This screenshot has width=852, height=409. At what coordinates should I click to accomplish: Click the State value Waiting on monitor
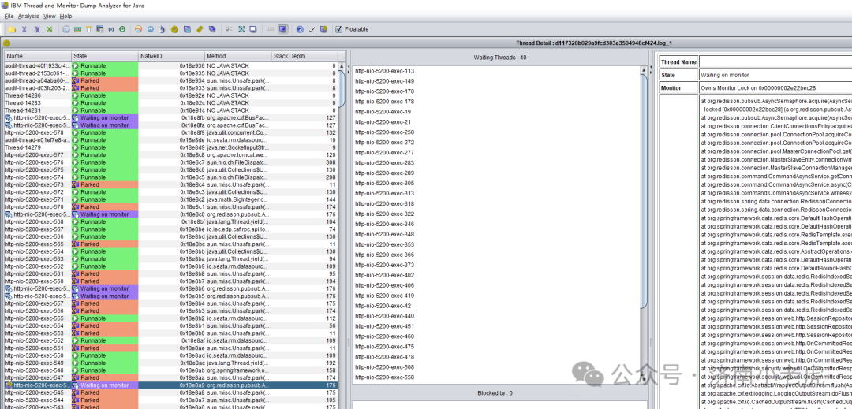pyautogui.click(x=725, y=76)
